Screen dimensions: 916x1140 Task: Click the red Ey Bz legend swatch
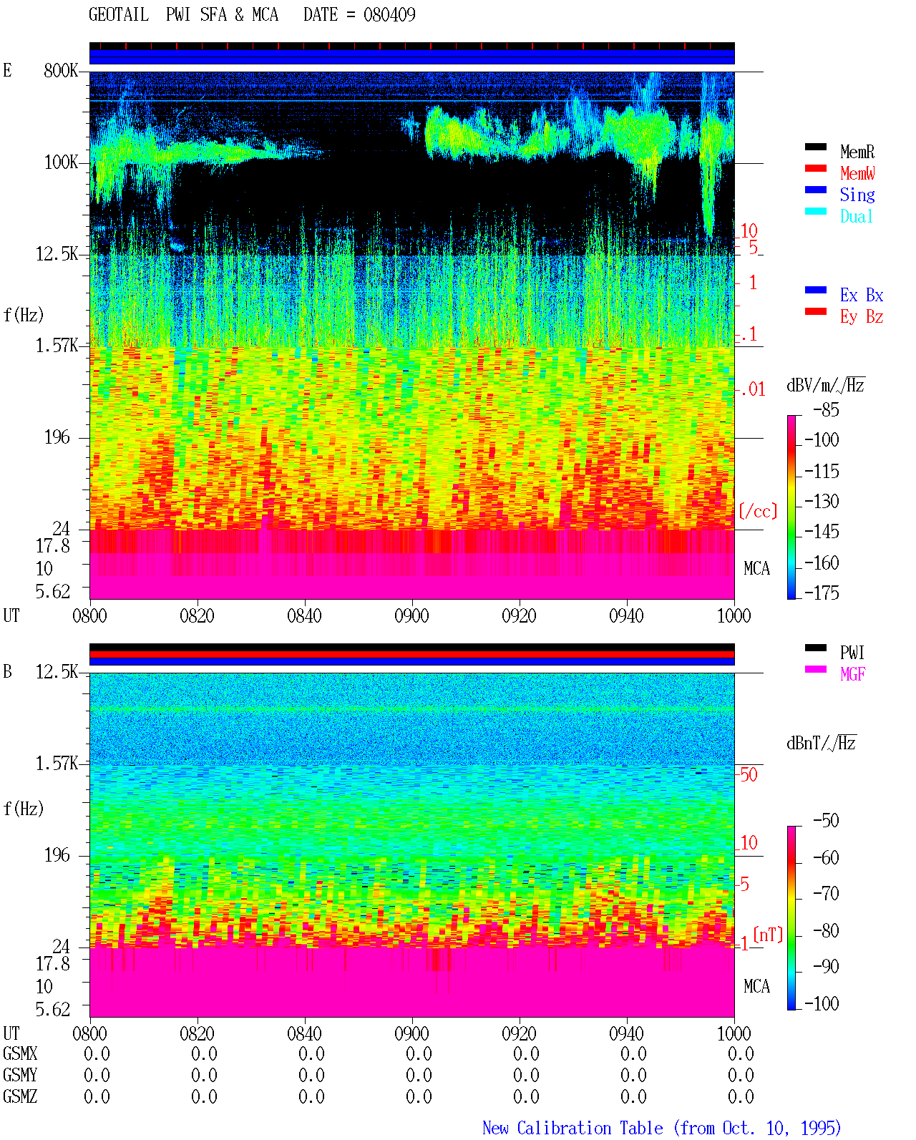(815, 311)
